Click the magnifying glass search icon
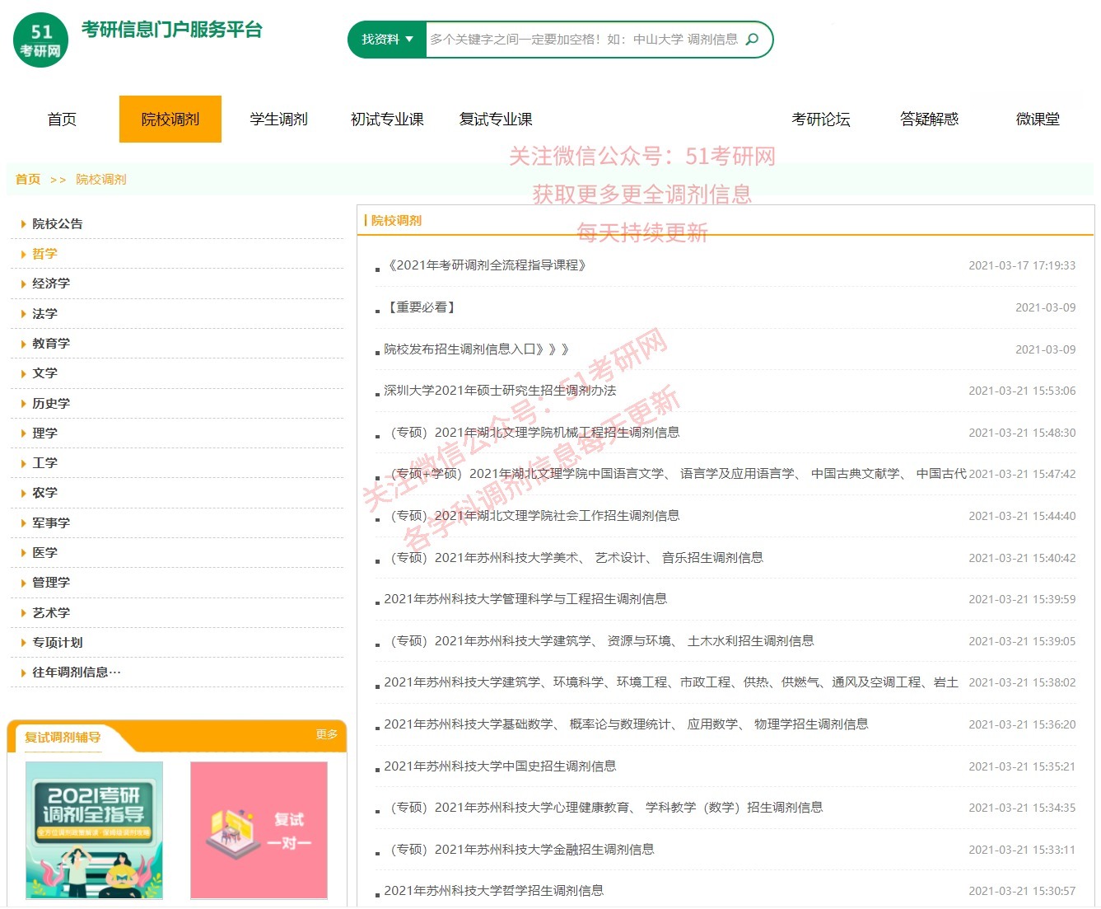The image size is (1101, 909). 752,38
